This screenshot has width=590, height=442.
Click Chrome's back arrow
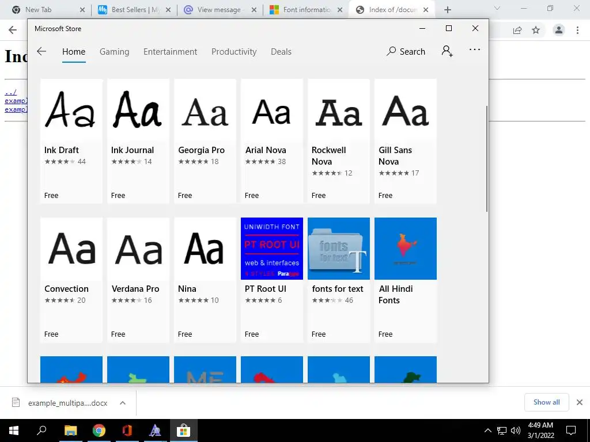click(x=13, y=30)
